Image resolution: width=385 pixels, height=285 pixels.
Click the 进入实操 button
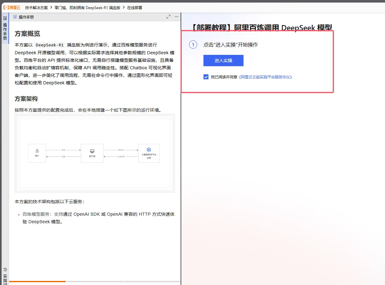(x=223, y=61)
